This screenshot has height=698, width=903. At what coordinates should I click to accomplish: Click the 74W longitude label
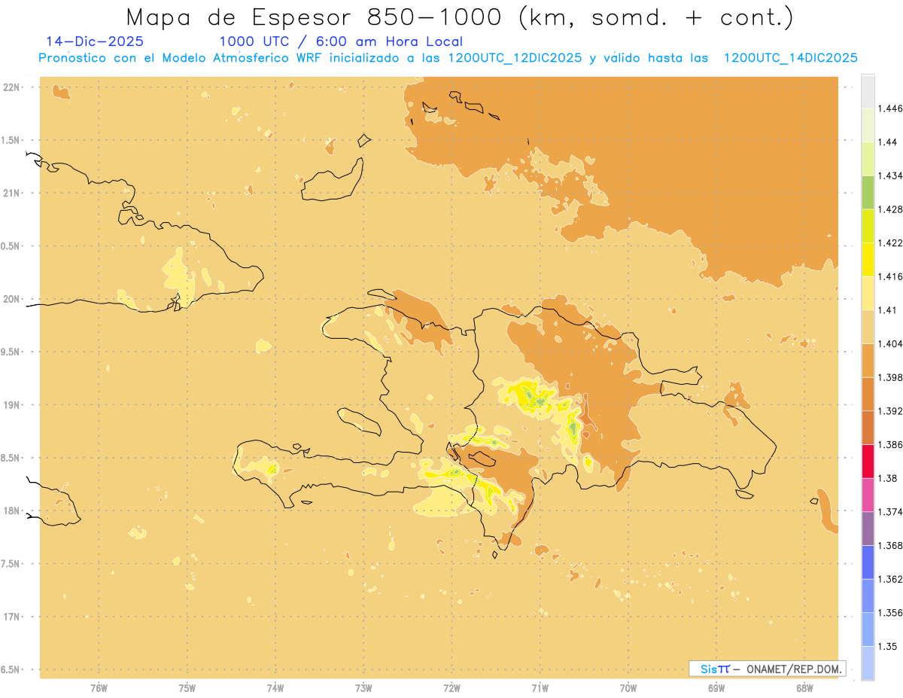[275, 688]
